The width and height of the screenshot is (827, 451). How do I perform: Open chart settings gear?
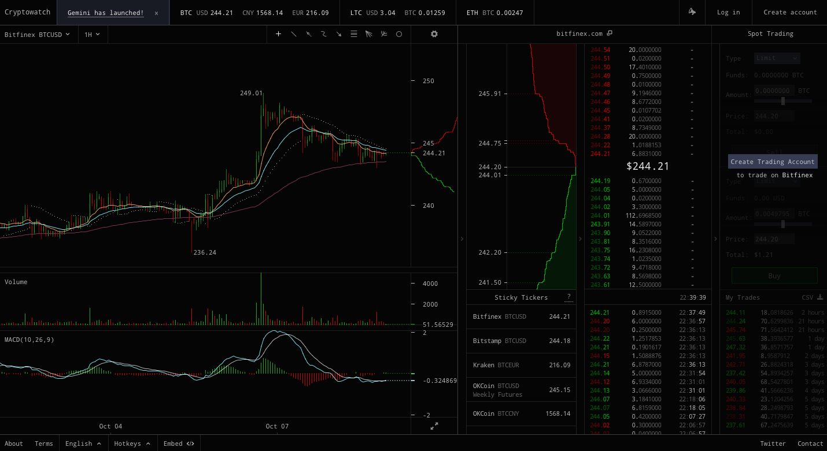434,34
